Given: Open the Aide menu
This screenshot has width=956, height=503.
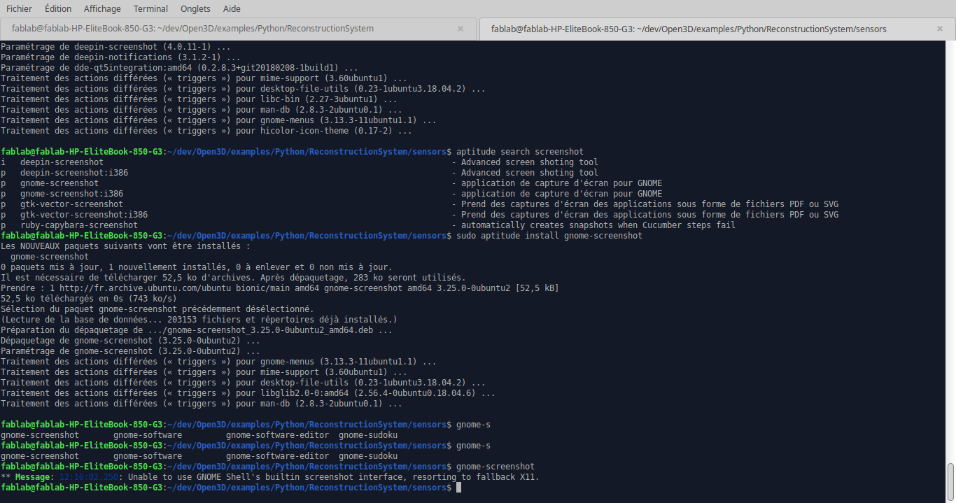Looking at the screenshot, I should 232,8.
